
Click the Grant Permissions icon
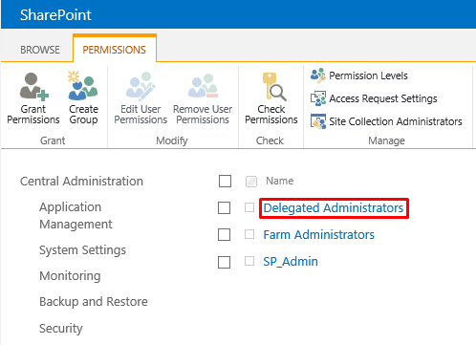(33, 86)
